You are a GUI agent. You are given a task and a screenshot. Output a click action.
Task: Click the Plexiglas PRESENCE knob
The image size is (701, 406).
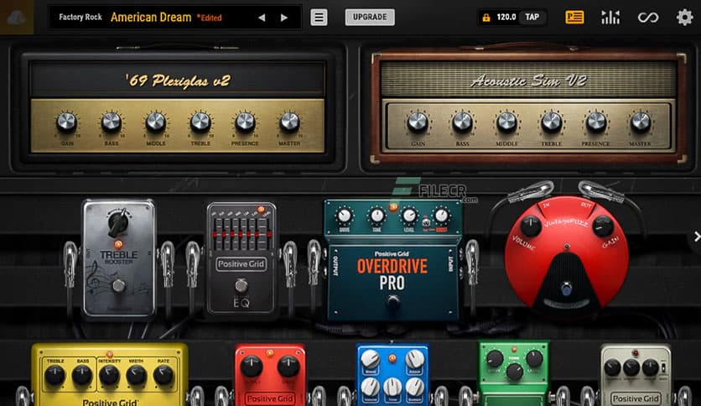point(245,122)
